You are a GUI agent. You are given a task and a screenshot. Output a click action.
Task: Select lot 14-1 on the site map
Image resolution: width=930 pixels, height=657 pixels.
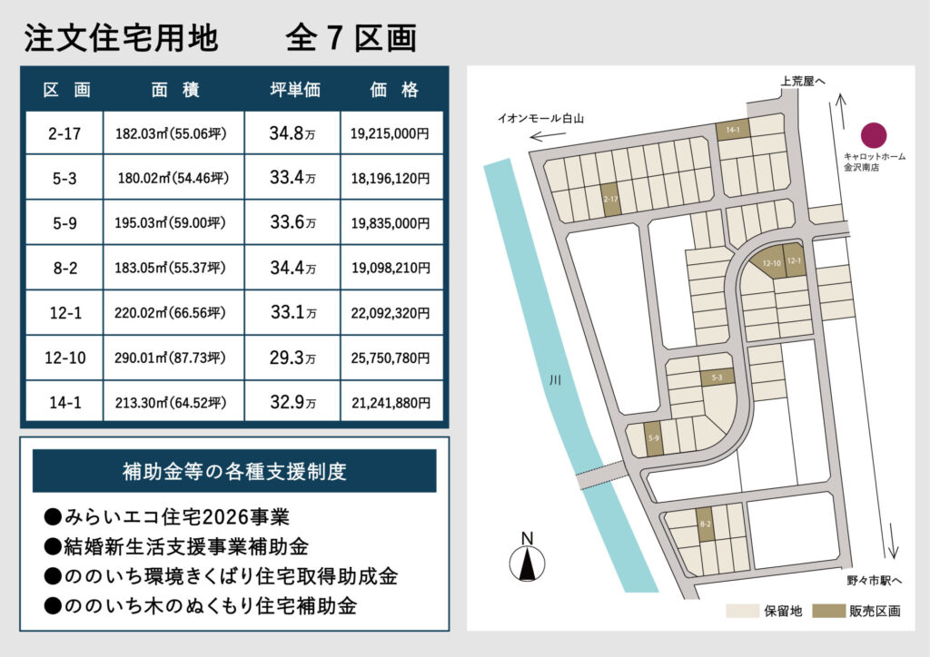[x=732, y=131]
